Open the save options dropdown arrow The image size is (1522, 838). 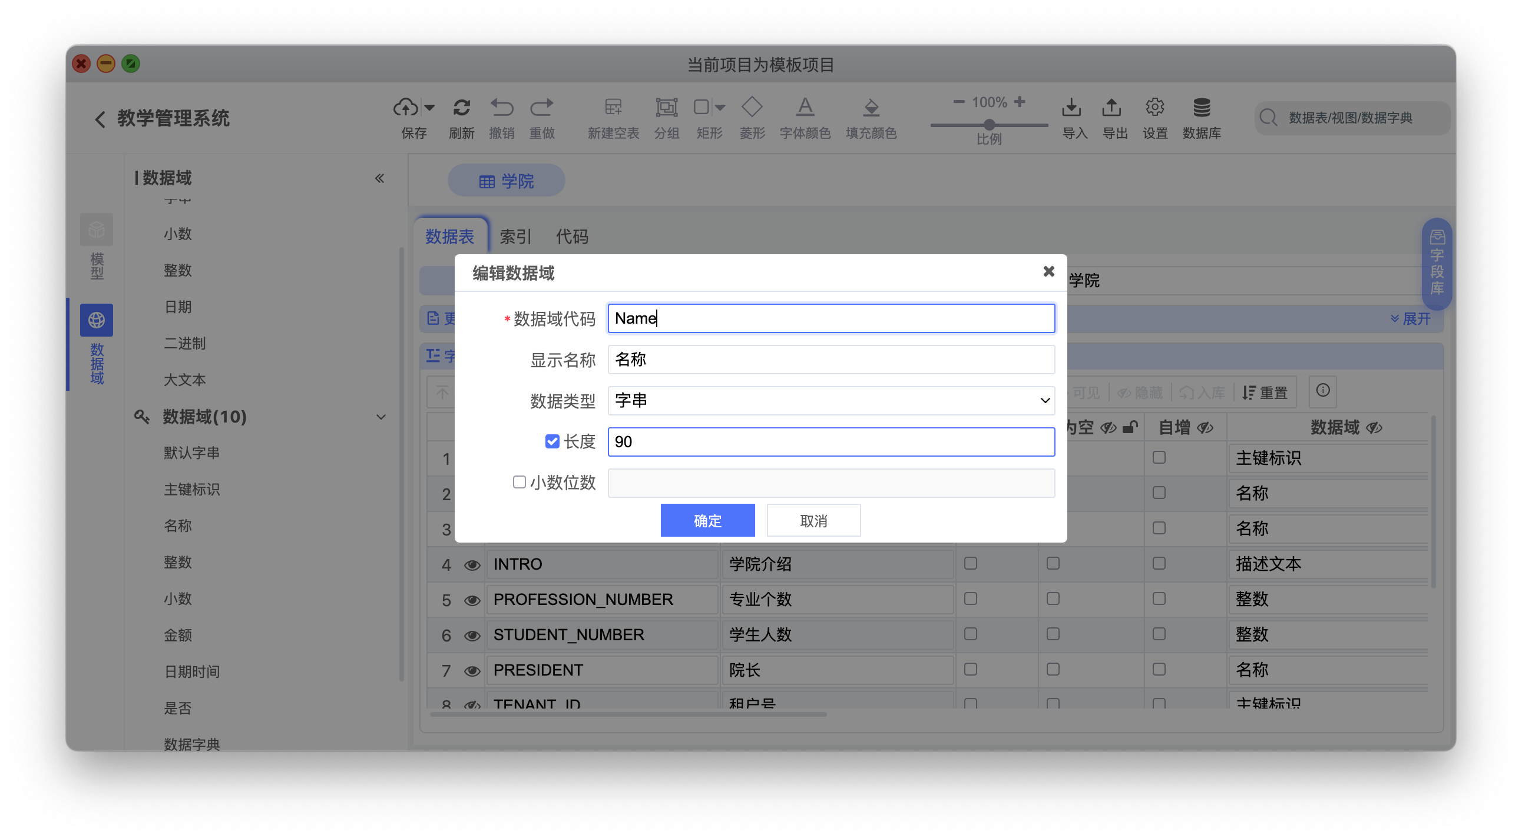tap(429, 108)
